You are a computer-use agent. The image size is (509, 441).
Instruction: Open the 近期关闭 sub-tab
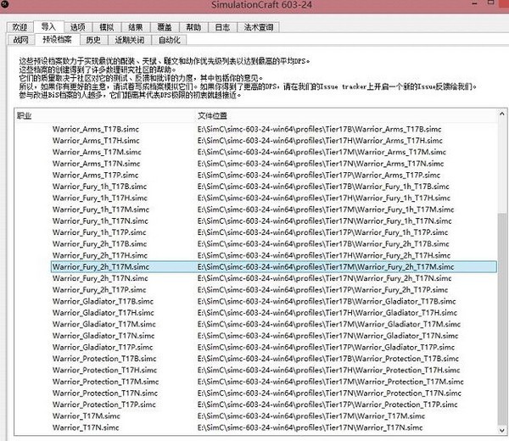pos(130,40)
